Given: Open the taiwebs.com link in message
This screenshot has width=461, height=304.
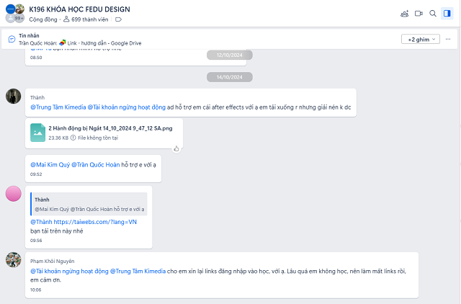Looking at the screenshot, I should coord(91,222).
